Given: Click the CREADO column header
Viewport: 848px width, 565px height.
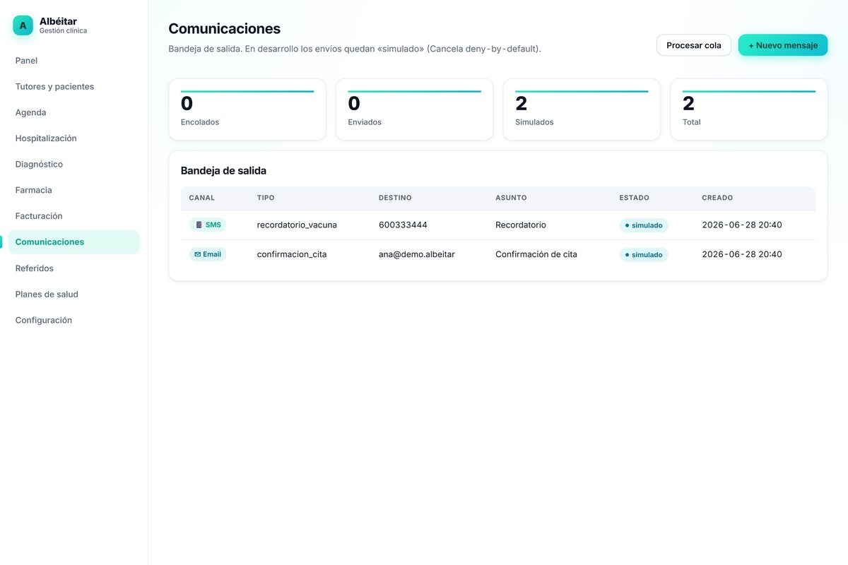Looking at the screenshot, I should 717,198.
